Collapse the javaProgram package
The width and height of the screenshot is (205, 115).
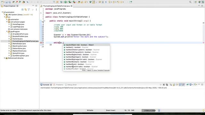[x=7, y=31]
